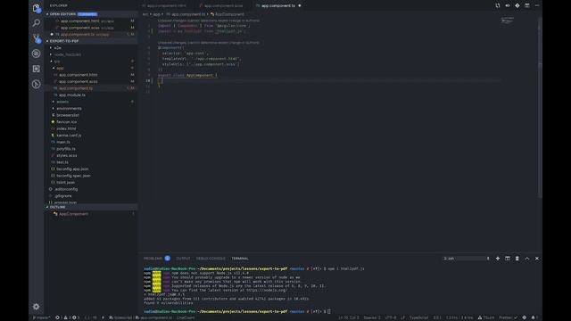Split the terminal panel
571x321 pixels.
click(508, 259)
